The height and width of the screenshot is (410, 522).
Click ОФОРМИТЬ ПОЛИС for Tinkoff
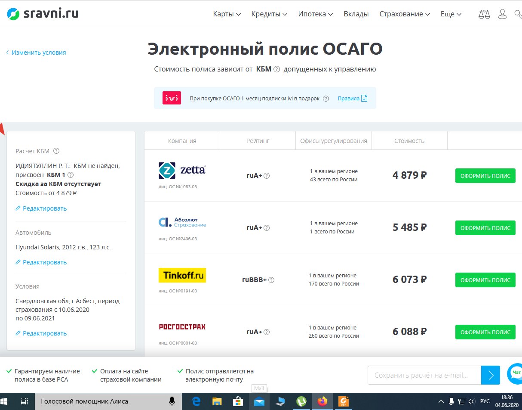point(485,280)
